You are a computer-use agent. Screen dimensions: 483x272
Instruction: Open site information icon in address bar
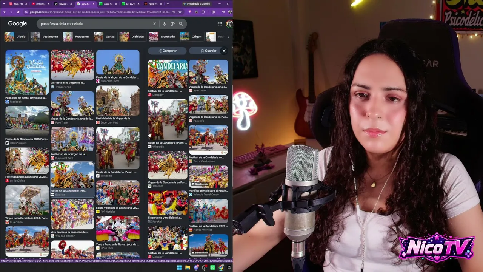click(x=26, y=12)
